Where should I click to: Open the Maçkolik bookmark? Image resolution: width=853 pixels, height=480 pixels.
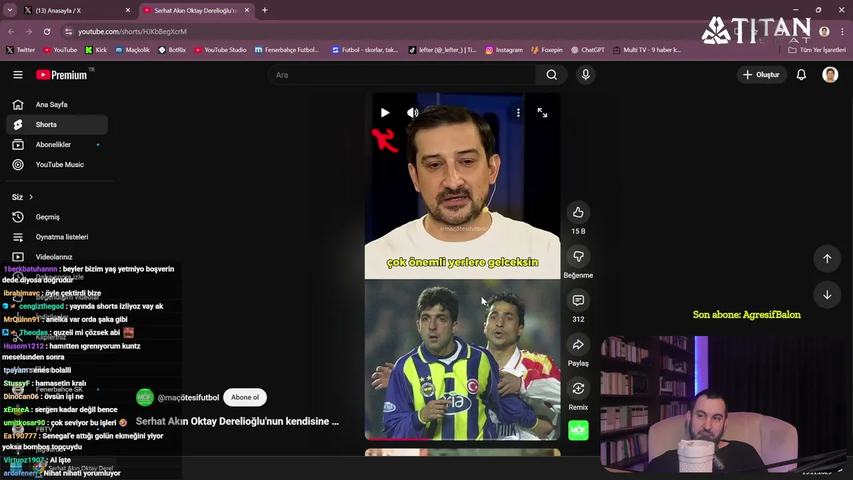click(x=132, y=50)
